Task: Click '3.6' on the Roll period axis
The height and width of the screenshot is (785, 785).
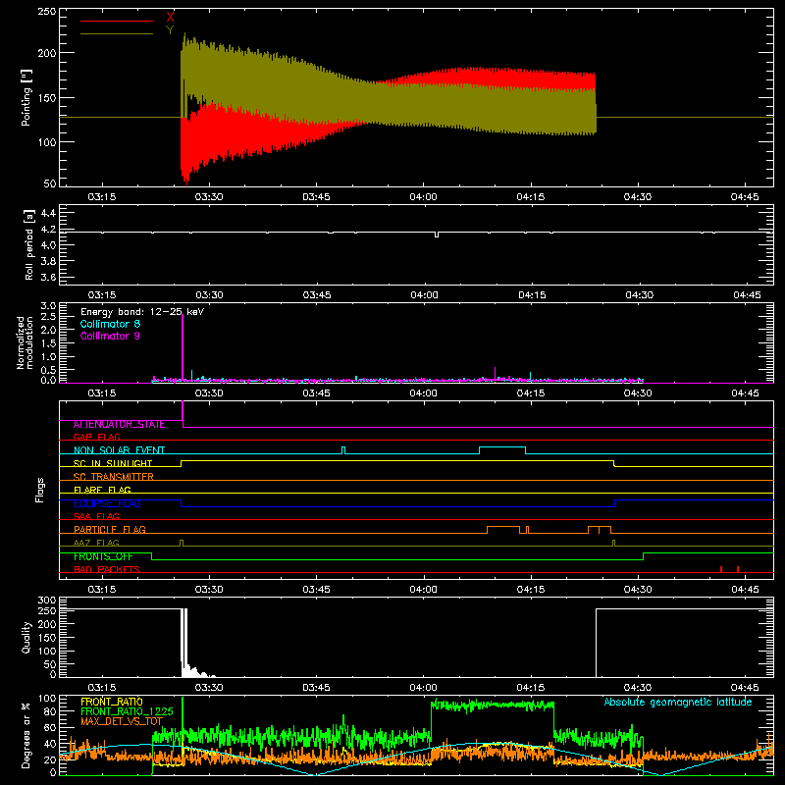Action: (48, 277)
